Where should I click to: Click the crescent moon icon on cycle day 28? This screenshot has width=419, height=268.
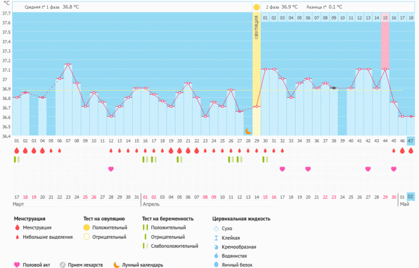(x=248, y=130)
